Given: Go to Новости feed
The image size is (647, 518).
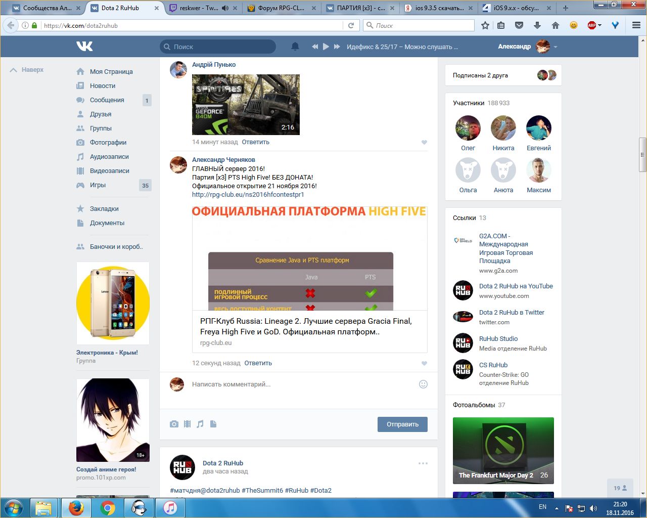Looking at the screenshot, I should 103,86.
